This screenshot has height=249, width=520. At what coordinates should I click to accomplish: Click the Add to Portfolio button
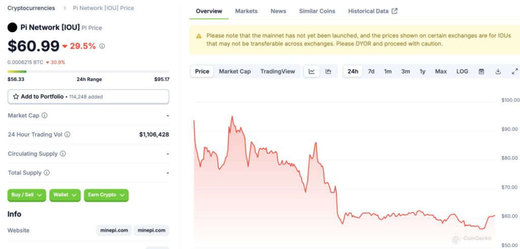point(88,97)
